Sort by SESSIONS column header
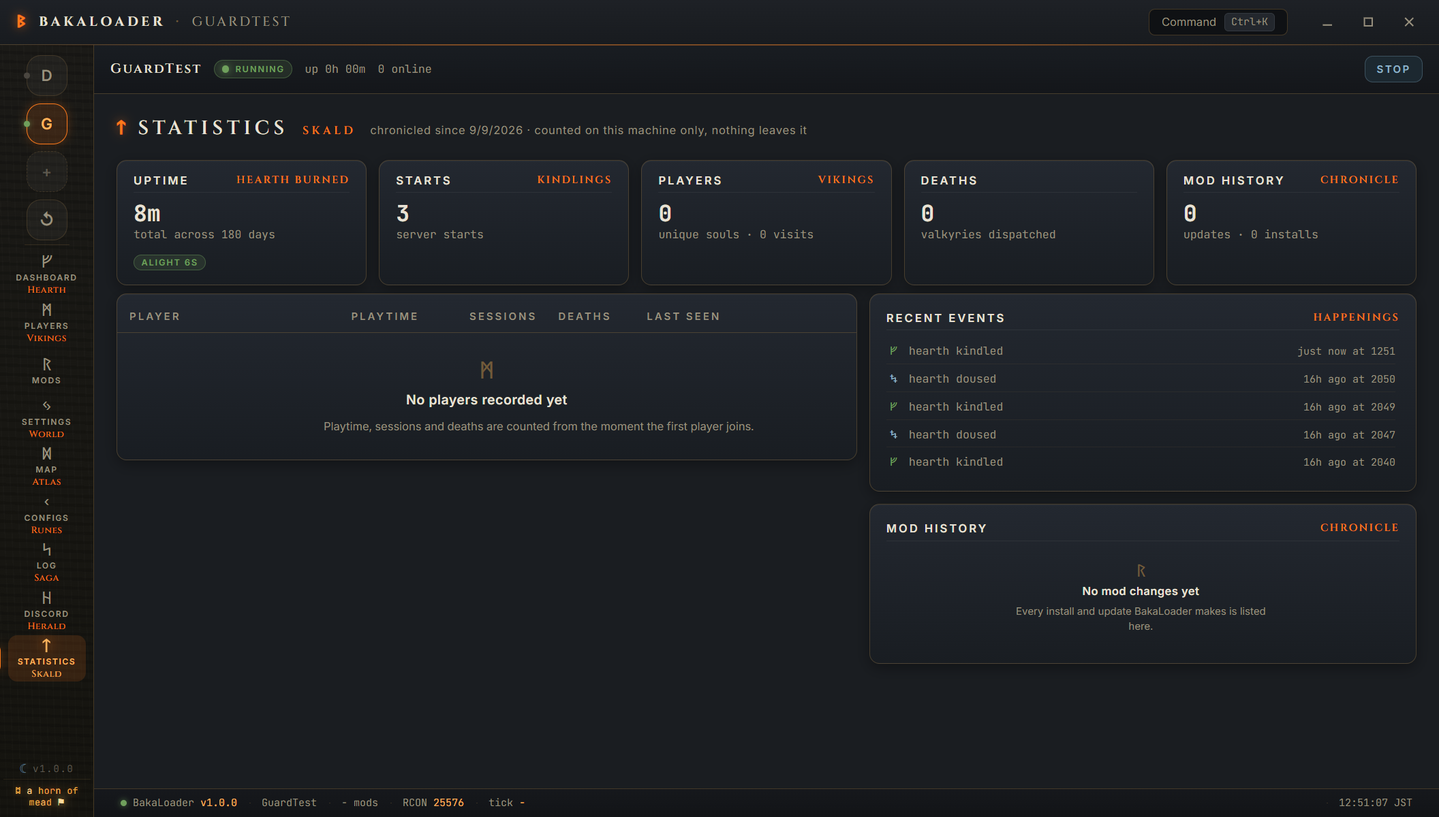The height and width of the screenshot is (817, 1439). pyautogui.click(x=502, y=317)
